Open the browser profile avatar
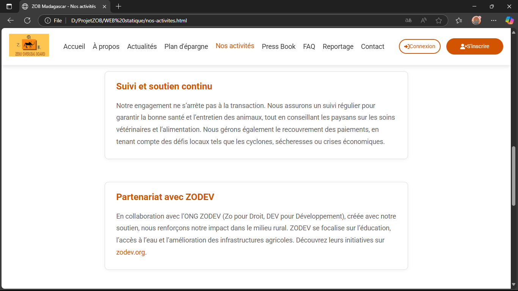Screen dimensions: 518x291 coord(476,20)
